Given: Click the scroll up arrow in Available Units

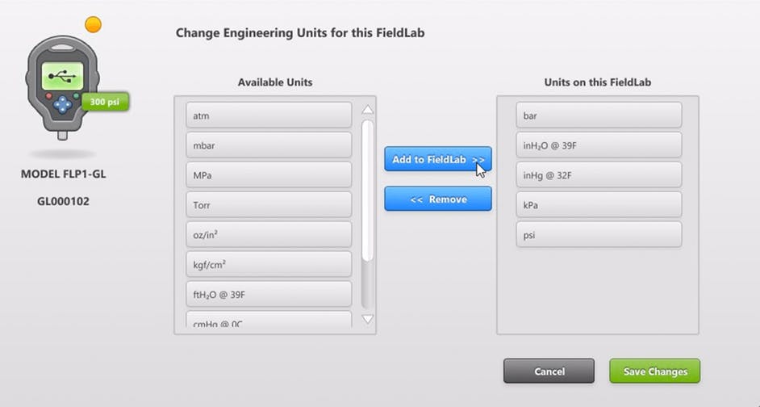Looking at the screenshot, I should [368, 110].
